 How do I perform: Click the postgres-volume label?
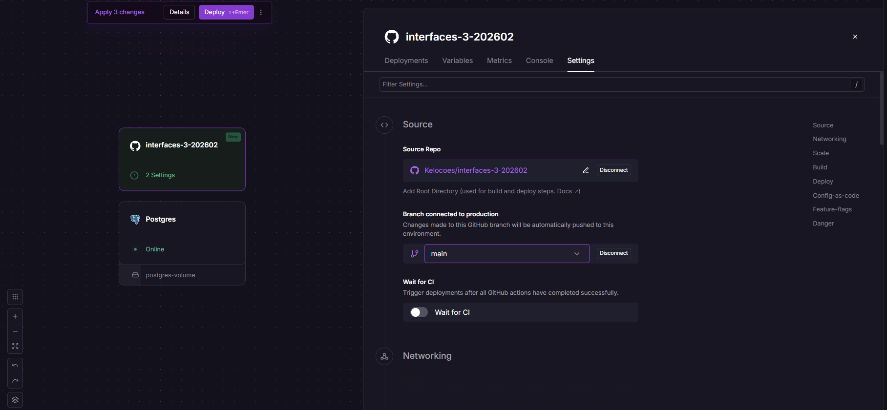170,275
